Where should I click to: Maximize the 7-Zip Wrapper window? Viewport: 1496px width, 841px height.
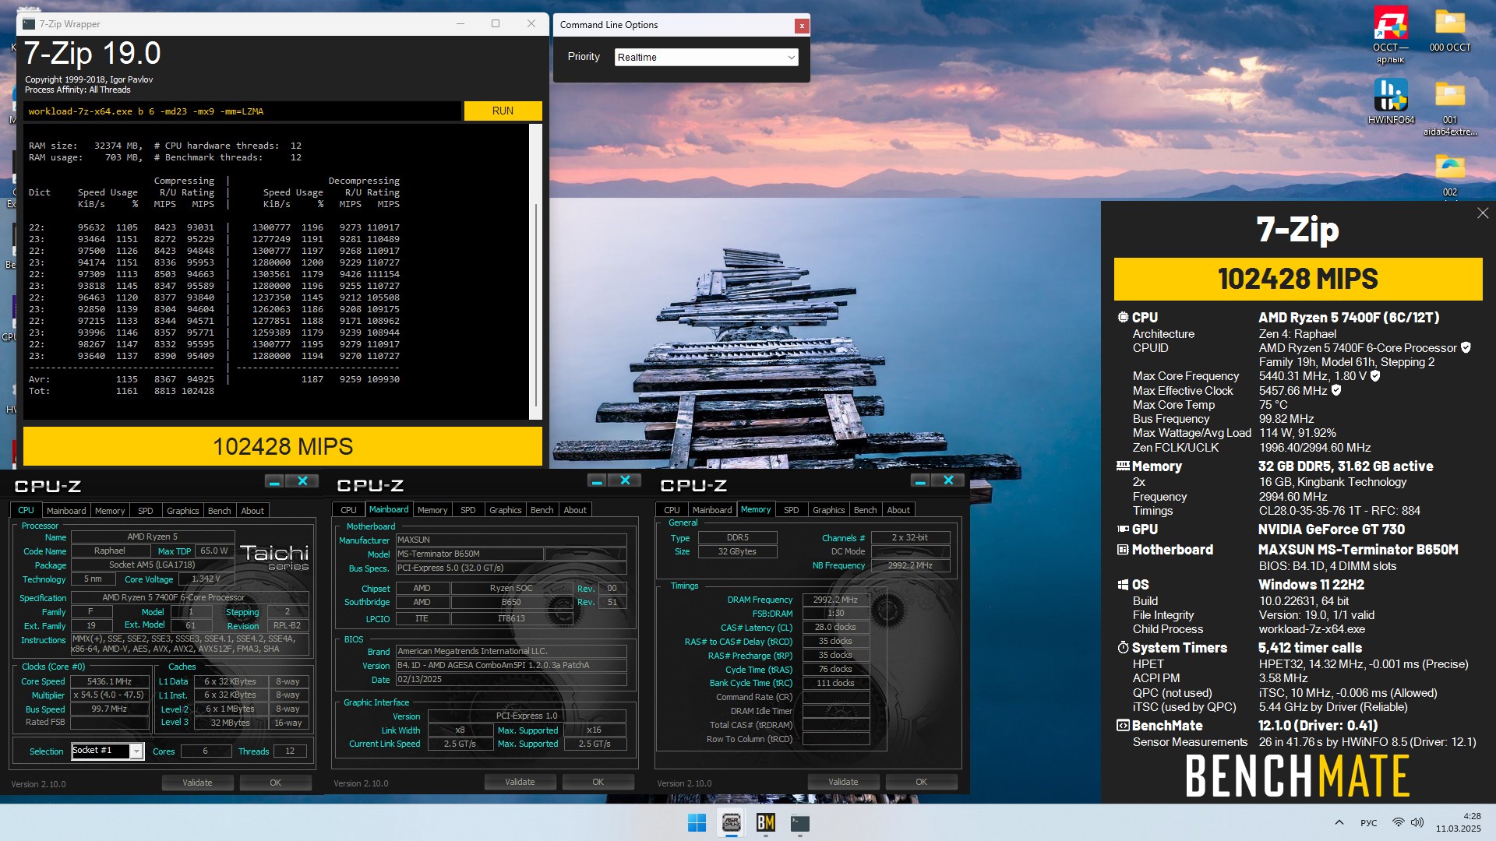(496, 23)
